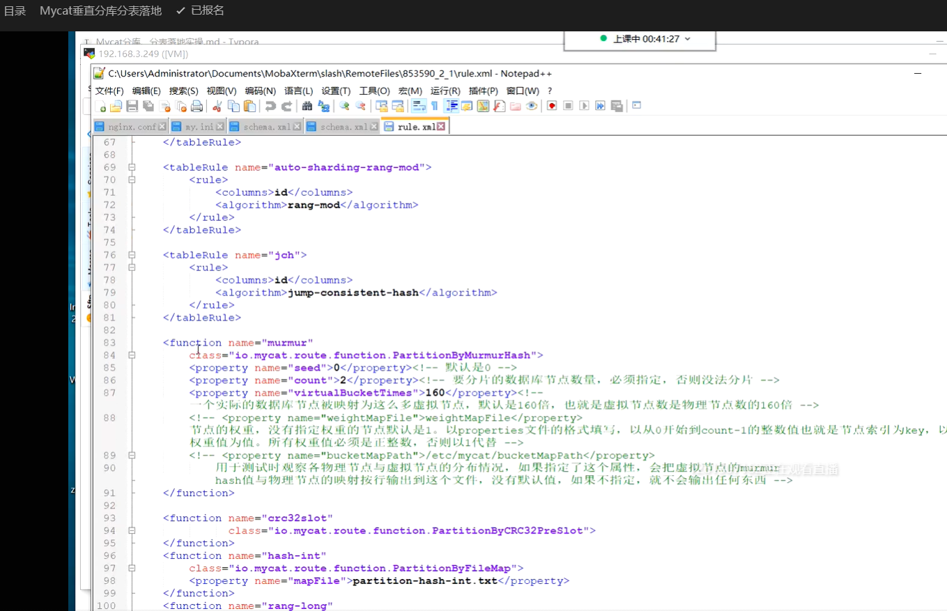Print the current rule.xml document
Screen dimensions: 947x611
pos(197,106)
